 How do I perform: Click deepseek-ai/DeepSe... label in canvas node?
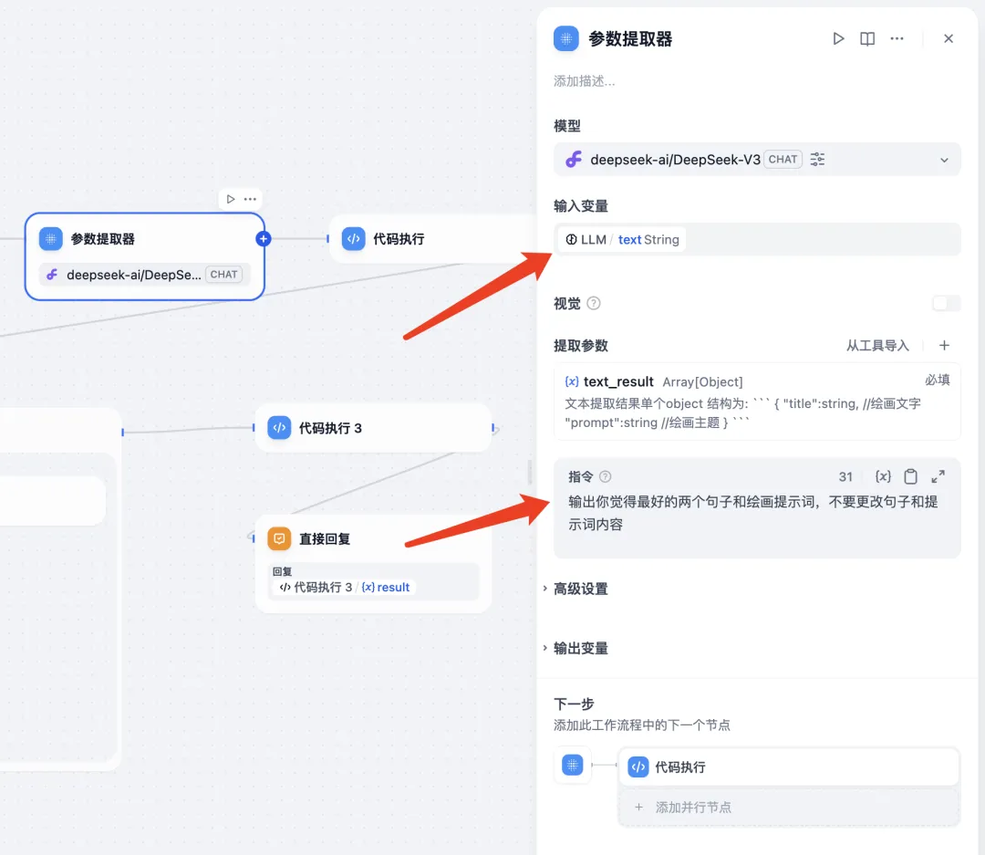(134, 275)
